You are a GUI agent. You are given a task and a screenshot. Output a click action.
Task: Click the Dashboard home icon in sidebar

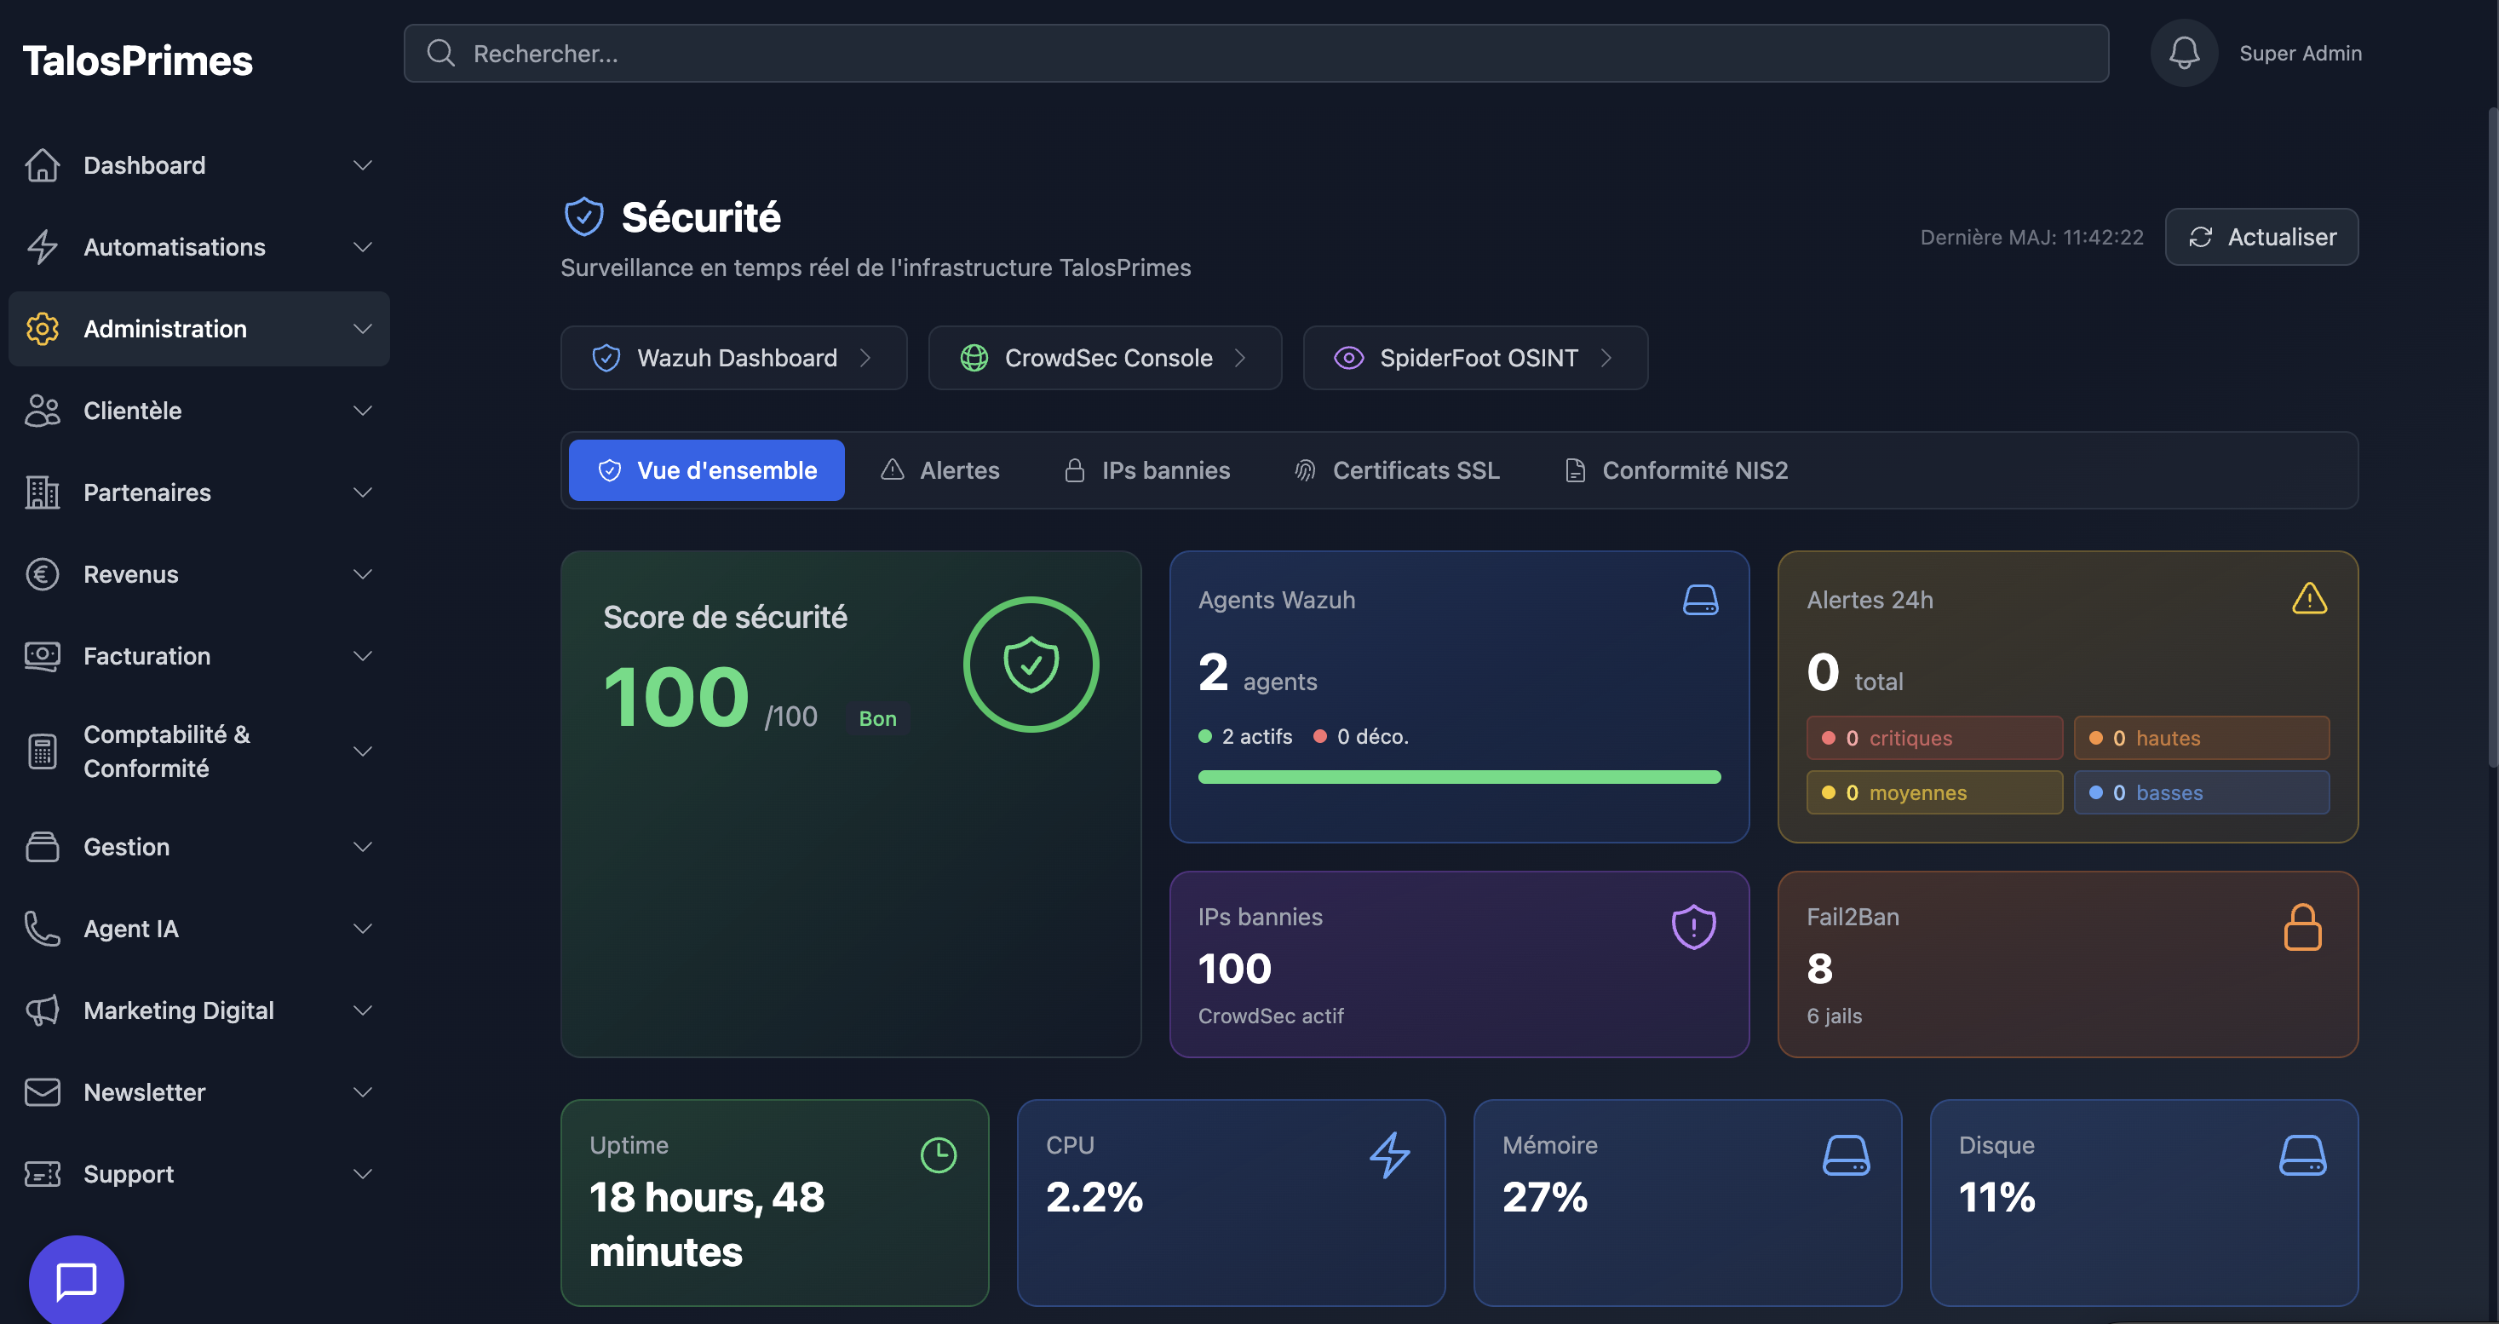pyautogui.click(x=42, y=165)
